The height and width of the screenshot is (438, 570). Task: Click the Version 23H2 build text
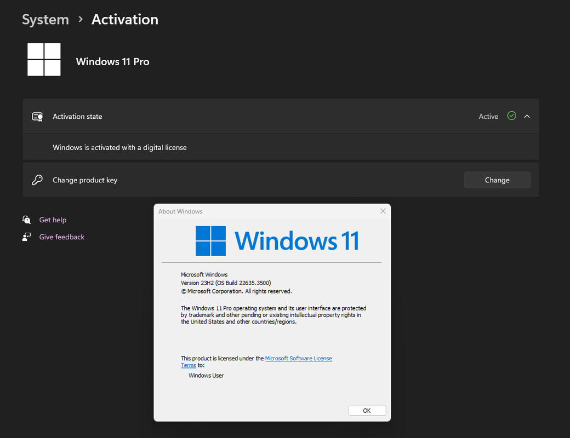pyautogui.click(x=226, y=283)
